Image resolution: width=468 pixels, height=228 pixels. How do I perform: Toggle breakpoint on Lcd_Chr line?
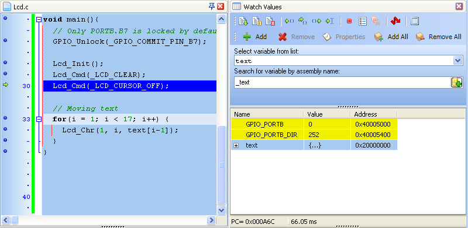[5, 129]
